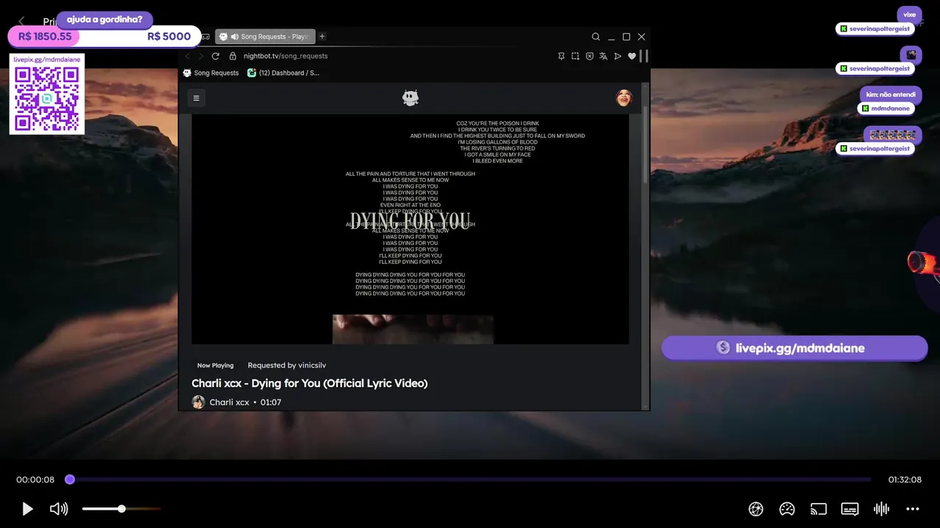Click 'Requested by vinicsilv' text
This screenshot has width=940, height=528.
(x=286, y=365)
